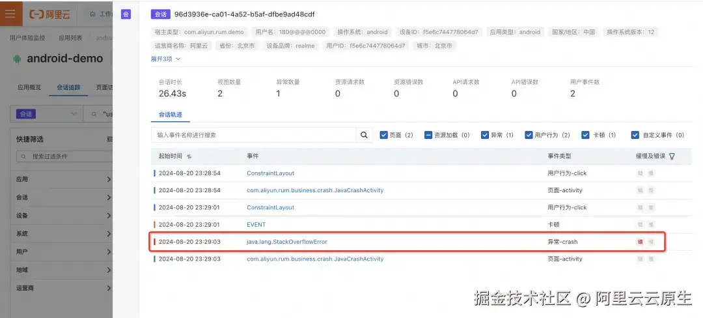The width and height of the screenshot is (703, 318).
Task: Toggle the 异常 (1) checkbox
Action: (485, 135)
